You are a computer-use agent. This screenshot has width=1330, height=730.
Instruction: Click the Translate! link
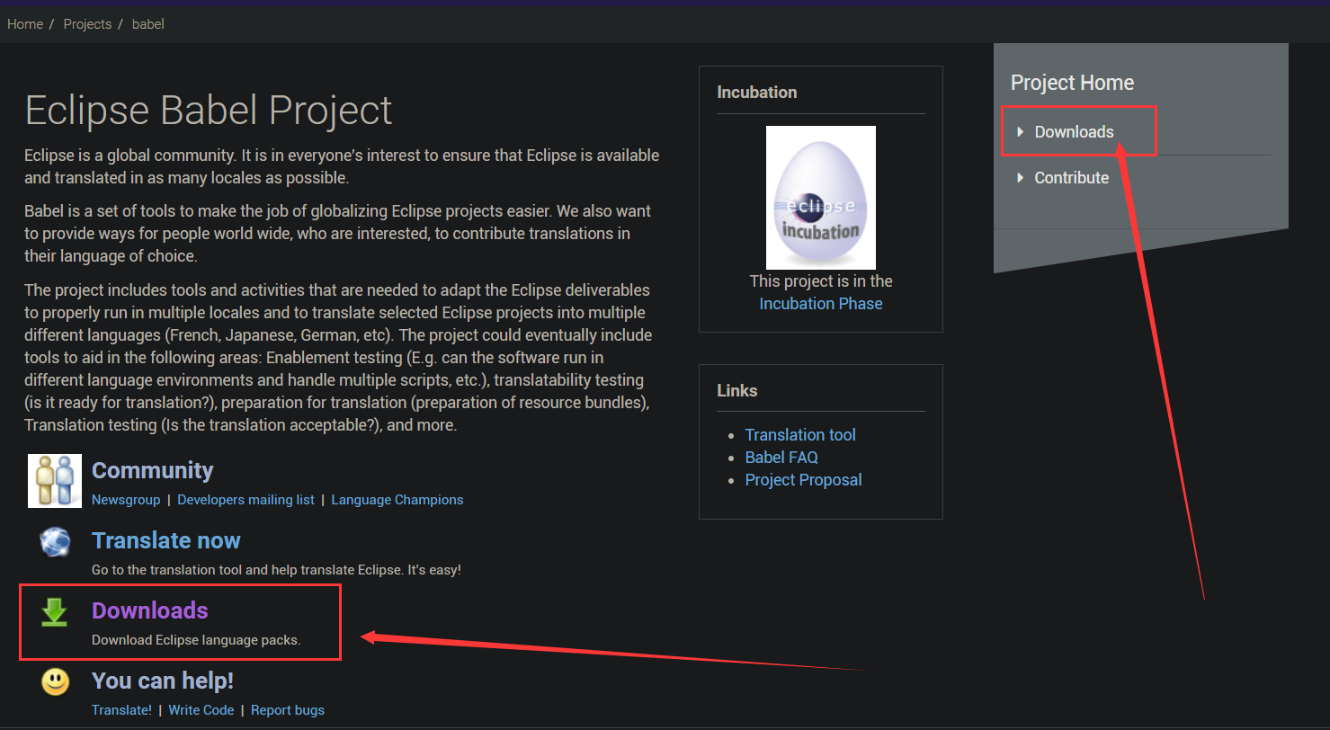[121, 710]
